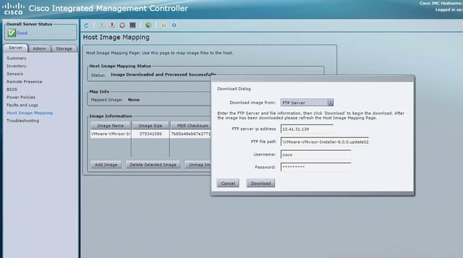The height and width of the screenshot is (258, 463).
Task: Open Sensors in the left navigation
Action: [x=15, y=74]
